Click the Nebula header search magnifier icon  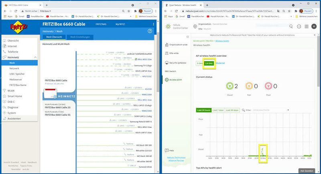(291, 26)
